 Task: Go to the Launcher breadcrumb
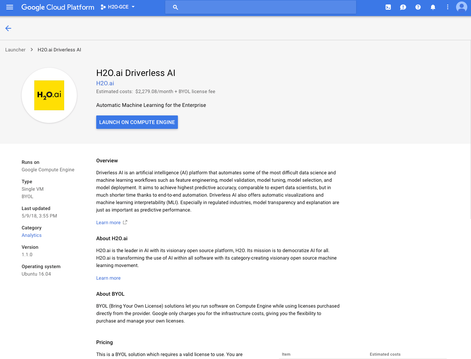coord(15,50)
